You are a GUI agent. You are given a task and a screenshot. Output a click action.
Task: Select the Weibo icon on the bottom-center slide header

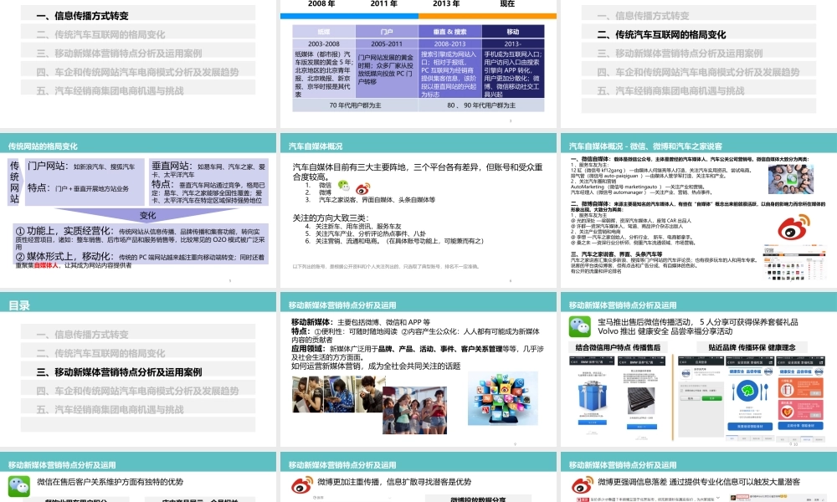pyautogui.click(x=303, y=483)
